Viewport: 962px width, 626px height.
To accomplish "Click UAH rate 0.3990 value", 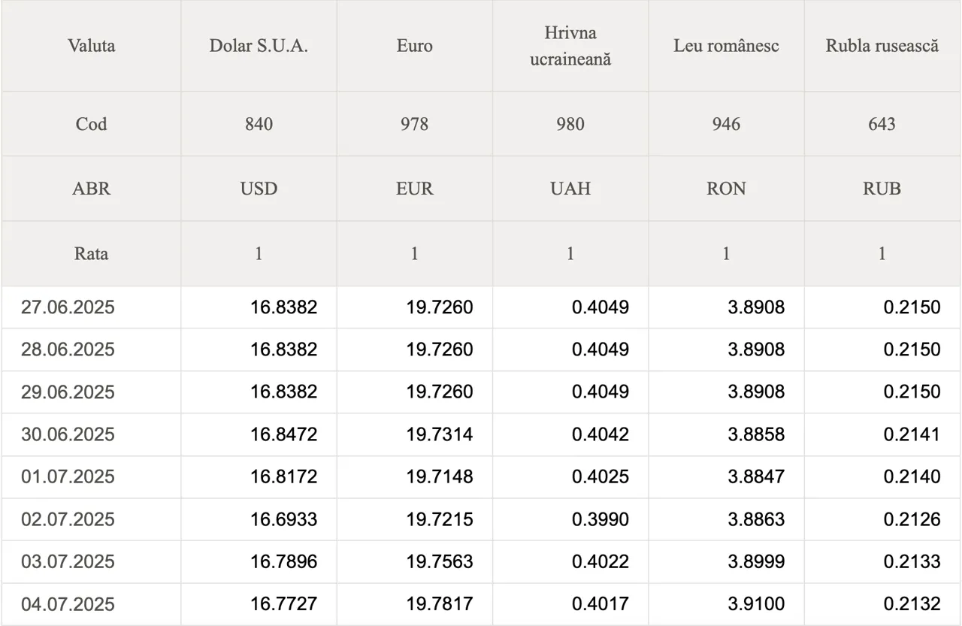I will coord(600,519).
